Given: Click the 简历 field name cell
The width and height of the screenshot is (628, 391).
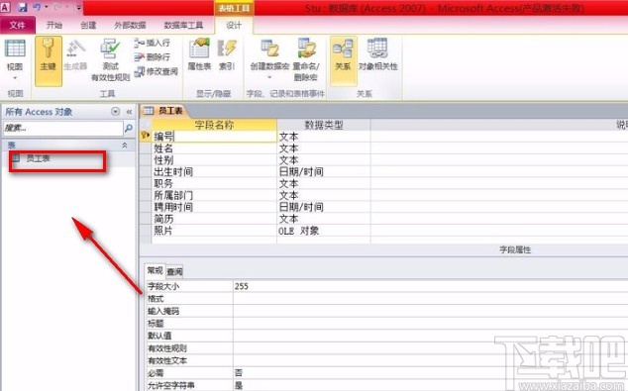Looking at the screenshot, I should 214,219.
